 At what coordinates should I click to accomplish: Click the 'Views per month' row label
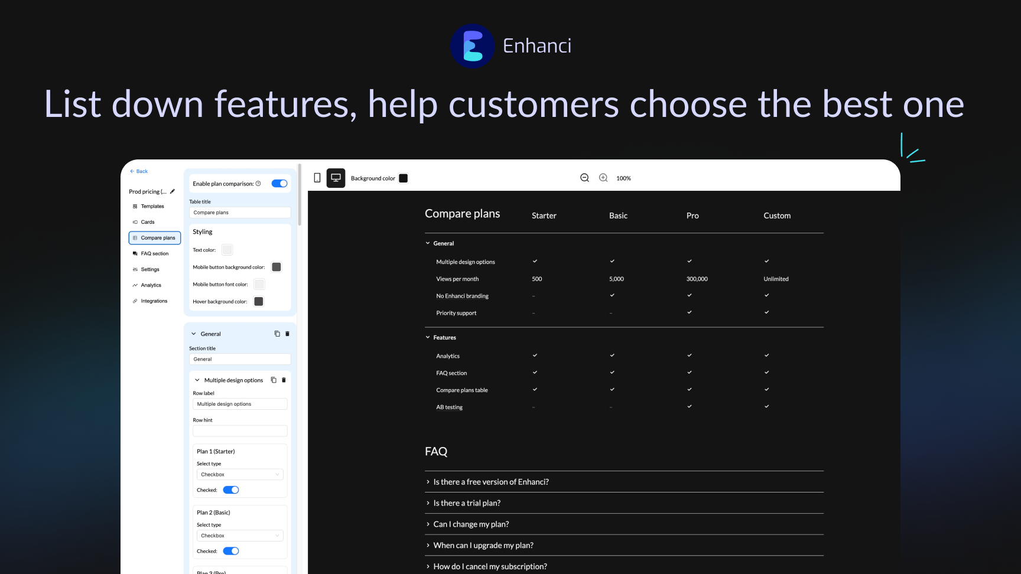457,279
